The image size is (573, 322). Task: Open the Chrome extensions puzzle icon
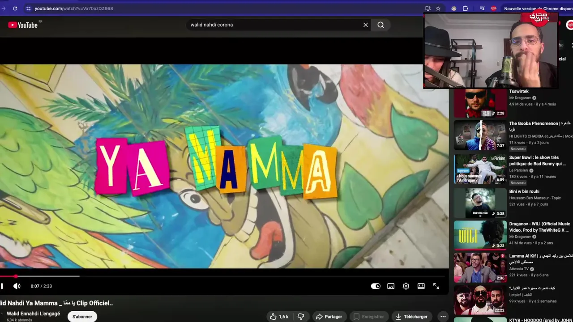[x=466, y=8]
